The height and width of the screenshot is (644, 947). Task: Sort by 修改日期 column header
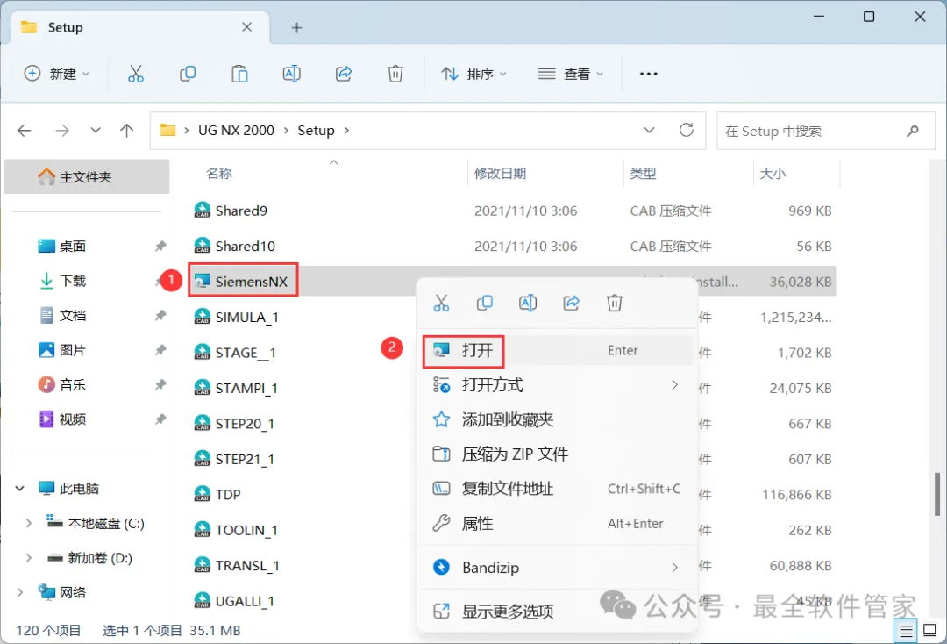(x=500, y=174)
